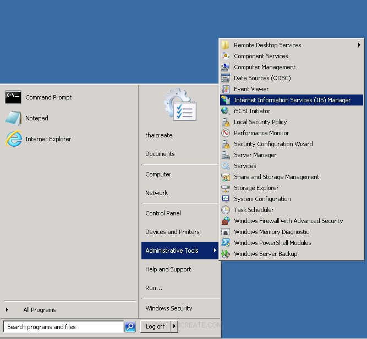Click the Security Configuration Wizard icon

tap(226, 144)
